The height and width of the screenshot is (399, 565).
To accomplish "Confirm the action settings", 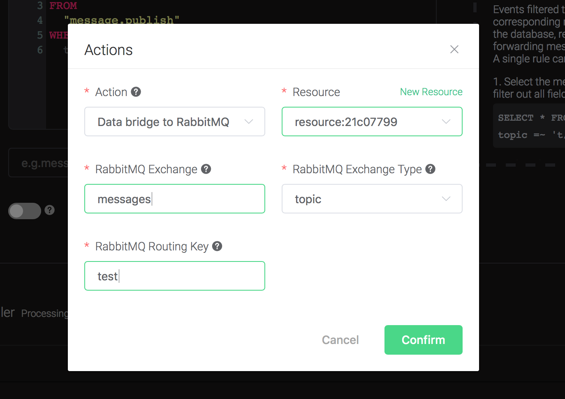I will [x=423, y=340].
